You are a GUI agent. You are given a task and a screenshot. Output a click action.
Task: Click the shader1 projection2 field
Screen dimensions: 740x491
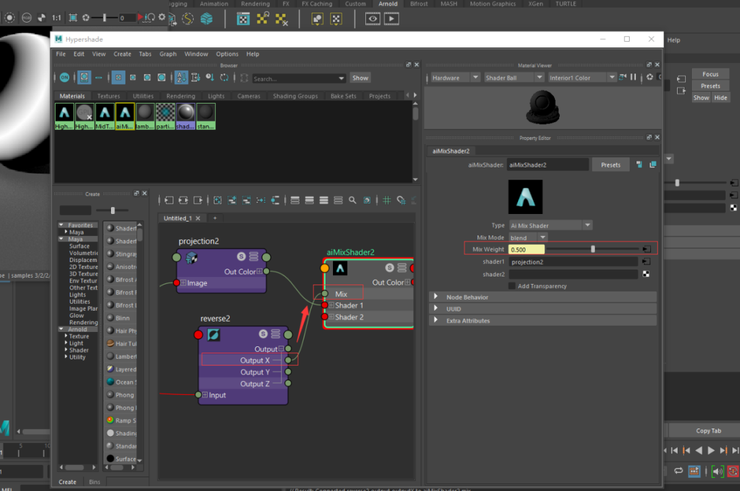[573, 262]
